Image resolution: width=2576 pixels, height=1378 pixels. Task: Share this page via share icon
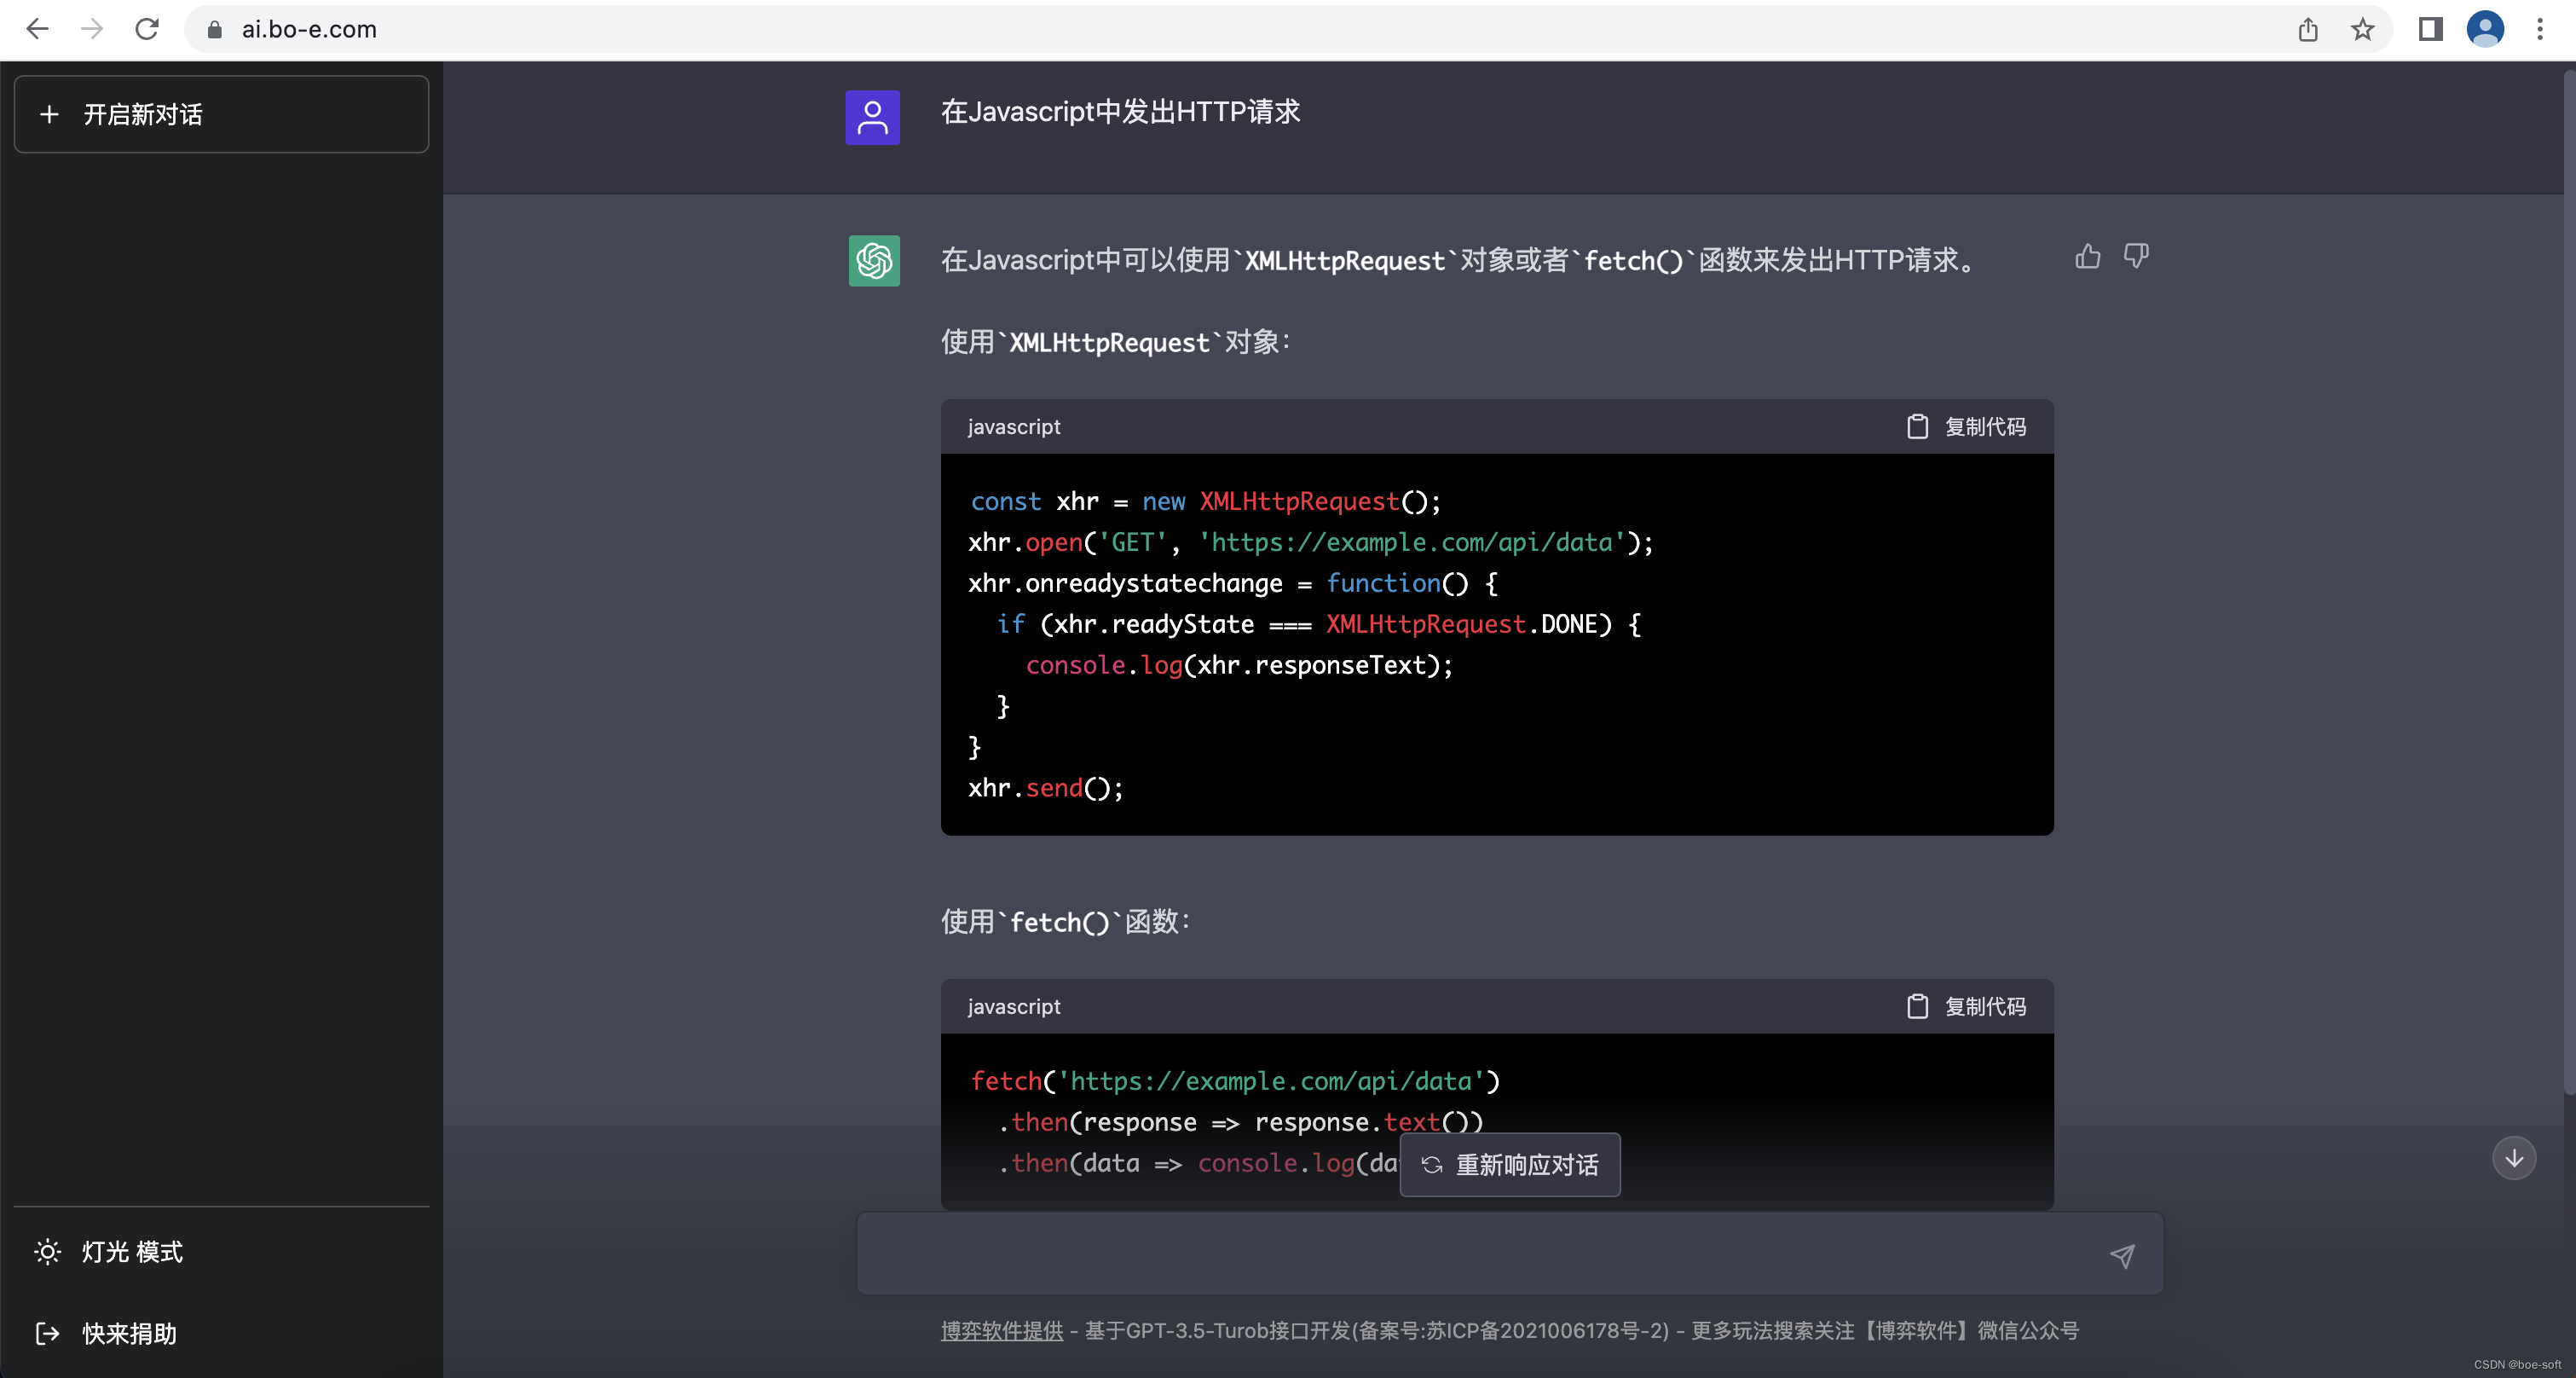tap(2308, 29)
